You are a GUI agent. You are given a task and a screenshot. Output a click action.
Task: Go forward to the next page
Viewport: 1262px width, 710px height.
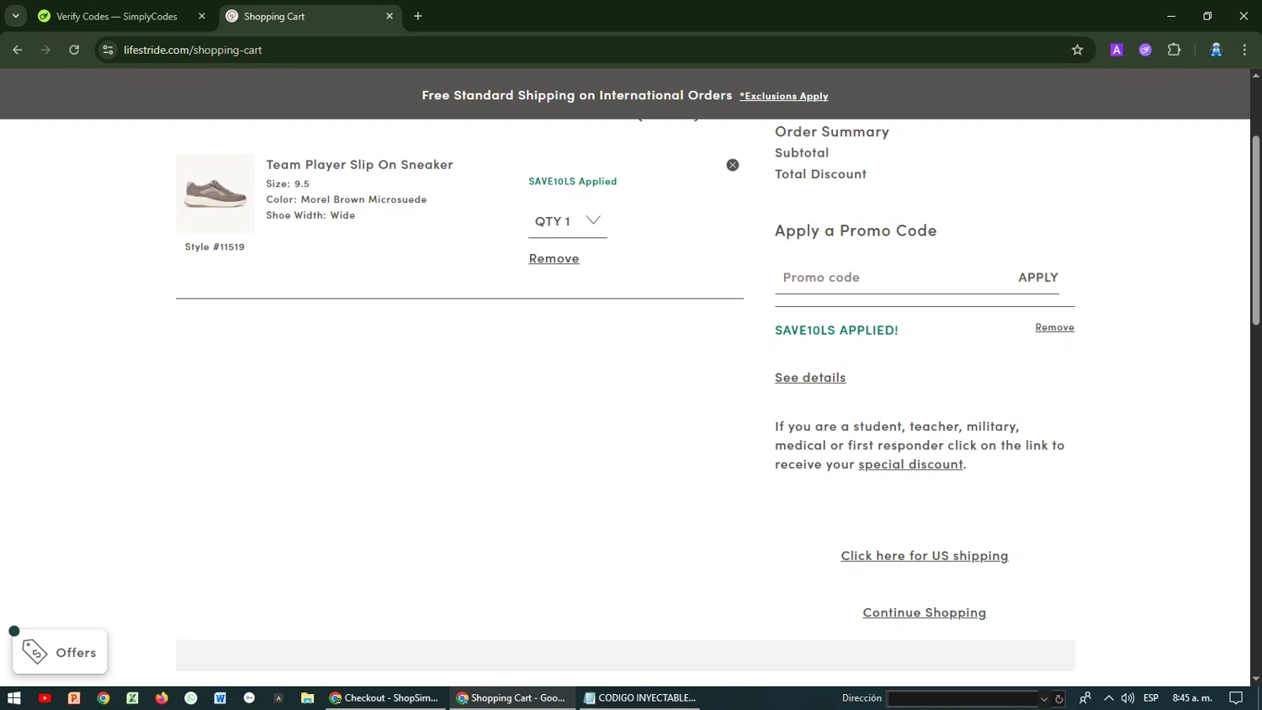click(x=46, y=50)
